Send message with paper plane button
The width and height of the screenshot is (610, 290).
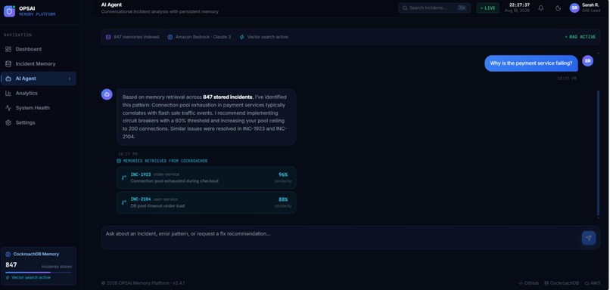tap(589, 238)
